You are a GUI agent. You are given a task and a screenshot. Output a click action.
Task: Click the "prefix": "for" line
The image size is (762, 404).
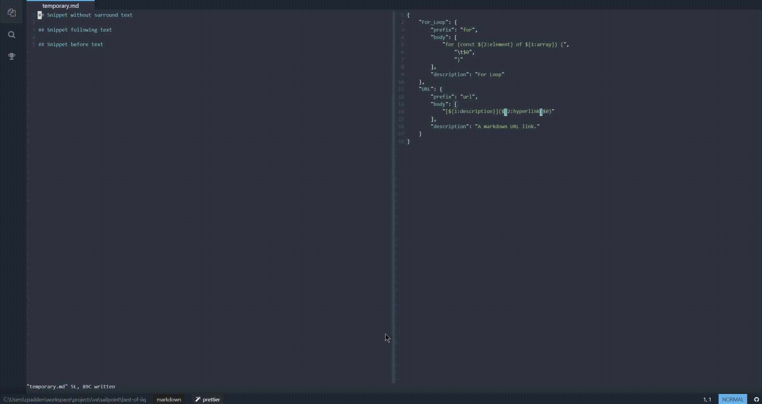click(x=454, y=30)
